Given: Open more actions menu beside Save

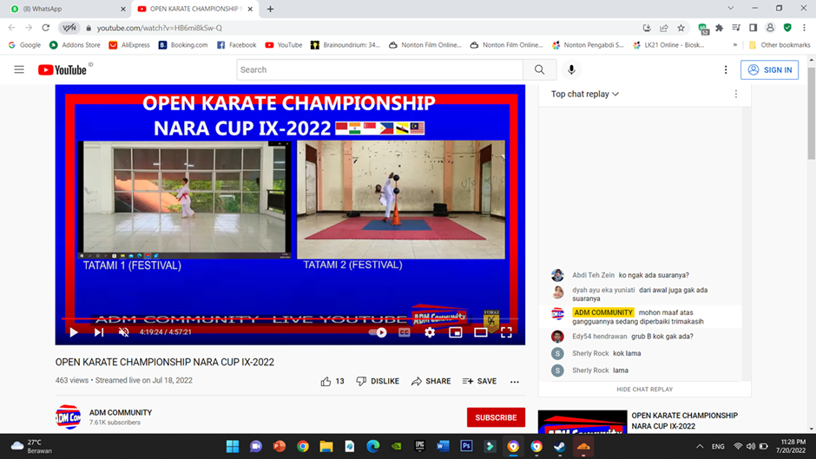Looking at the screenshot, I should [x=515, y=381].
